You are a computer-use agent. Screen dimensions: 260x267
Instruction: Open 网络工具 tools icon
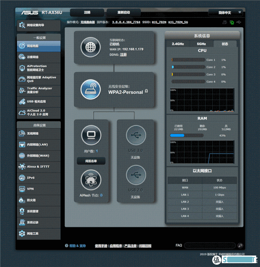tap(22, 233)
